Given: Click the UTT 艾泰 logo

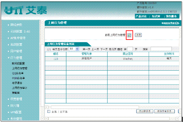Looking at the screenshot, I should [25, 10].
